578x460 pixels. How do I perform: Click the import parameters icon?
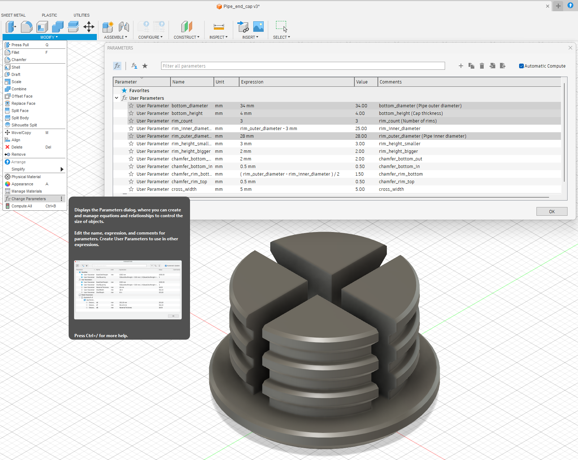tap(492, 66)
